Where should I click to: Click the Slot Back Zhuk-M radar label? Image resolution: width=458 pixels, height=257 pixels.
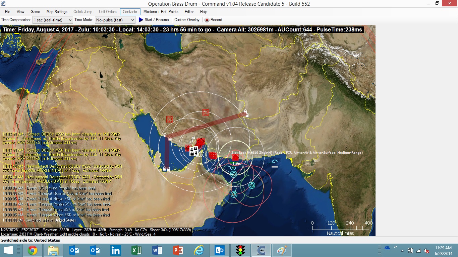(297, 153)
